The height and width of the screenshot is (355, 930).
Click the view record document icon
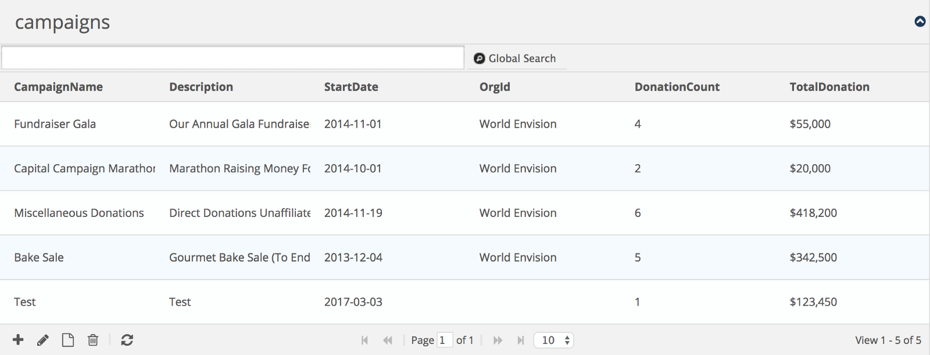(68, 340)
